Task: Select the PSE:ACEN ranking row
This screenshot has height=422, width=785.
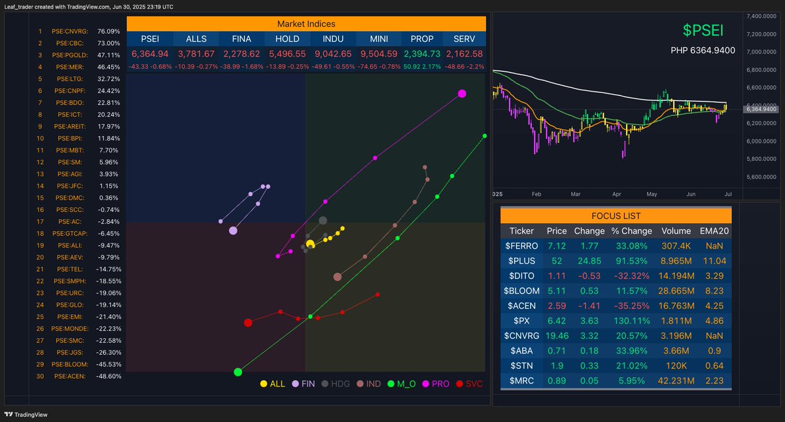Action: pyautogui.click(x=78, y=376)
